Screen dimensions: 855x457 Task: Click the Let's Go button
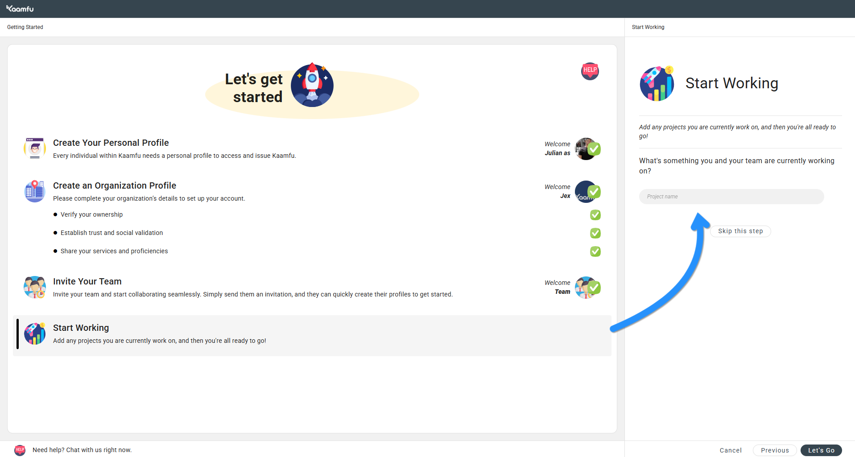pyautogui.click(x=821, y=450)
